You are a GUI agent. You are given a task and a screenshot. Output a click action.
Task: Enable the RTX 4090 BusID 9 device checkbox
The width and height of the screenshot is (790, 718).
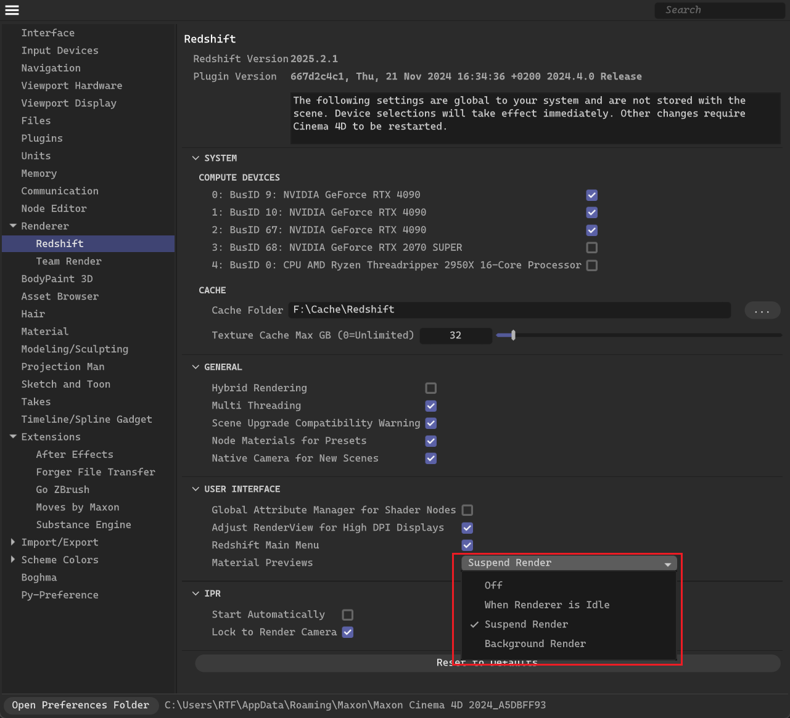pos(592,195)
